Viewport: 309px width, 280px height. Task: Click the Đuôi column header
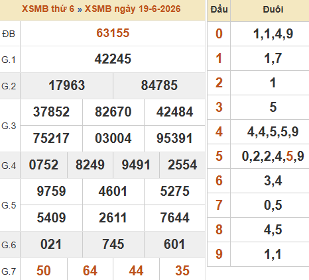tap(273, 9)
